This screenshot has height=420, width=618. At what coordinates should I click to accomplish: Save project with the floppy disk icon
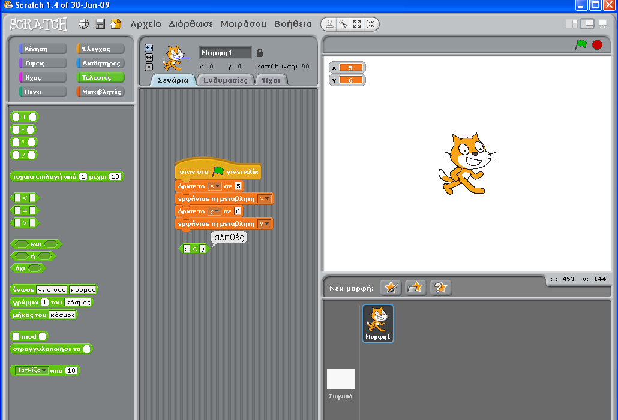100,24
